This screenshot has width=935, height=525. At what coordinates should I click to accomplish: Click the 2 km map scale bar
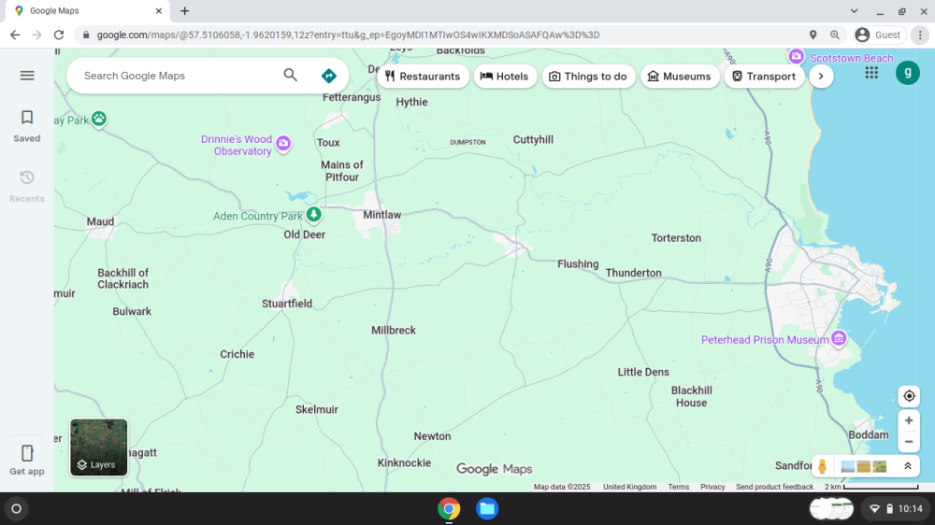(x=871, y=487)
